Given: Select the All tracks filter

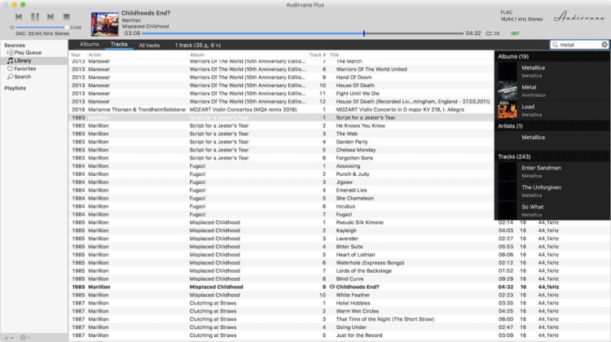Looking at the screenshot, I should pyautogui.click(x=149, y=45).
